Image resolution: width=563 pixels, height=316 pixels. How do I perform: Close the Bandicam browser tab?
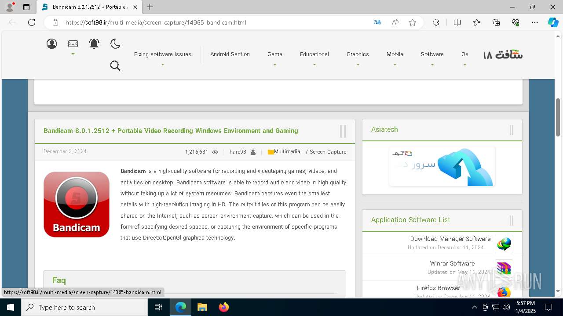tap(135, 7)
